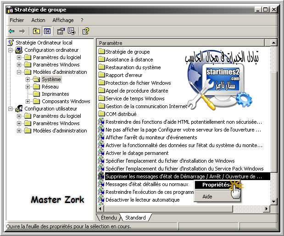Expand the Réseau tree node
The image size is (284, 236).
28,87
